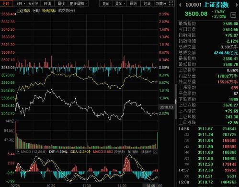The height and width of the screenshot is (187, 239).
Task: Click the 上证换手 row
Action: point(208,70)
